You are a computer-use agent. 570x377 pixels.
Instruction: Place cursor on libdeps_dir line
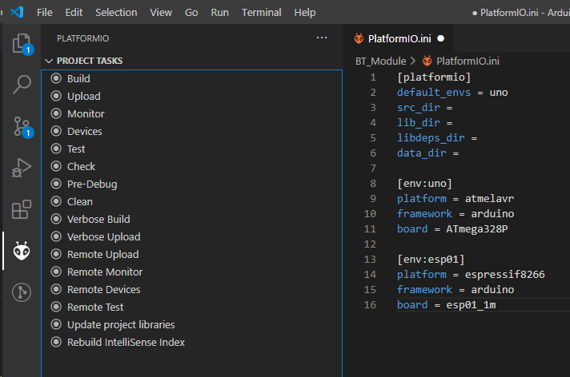[437, 138]
